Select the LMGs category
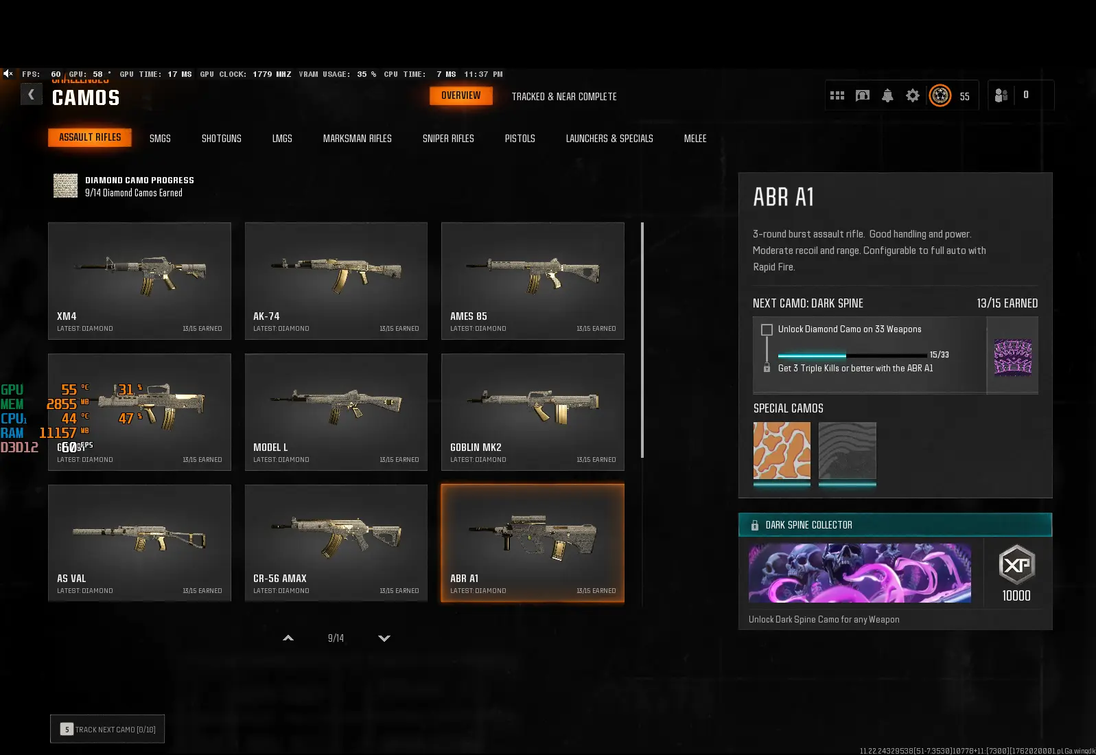The image size is (1096, 755). (x=282, y=139)
